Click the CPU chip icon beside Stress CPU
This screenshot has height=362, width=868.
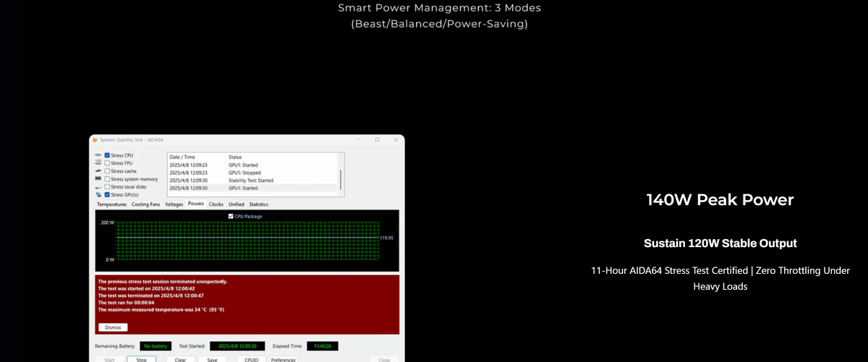pos(98,155)
